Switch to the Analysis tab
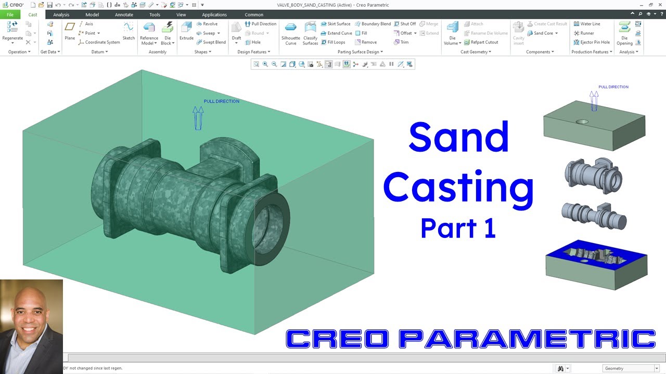666x374 pixels. [61, 15]
